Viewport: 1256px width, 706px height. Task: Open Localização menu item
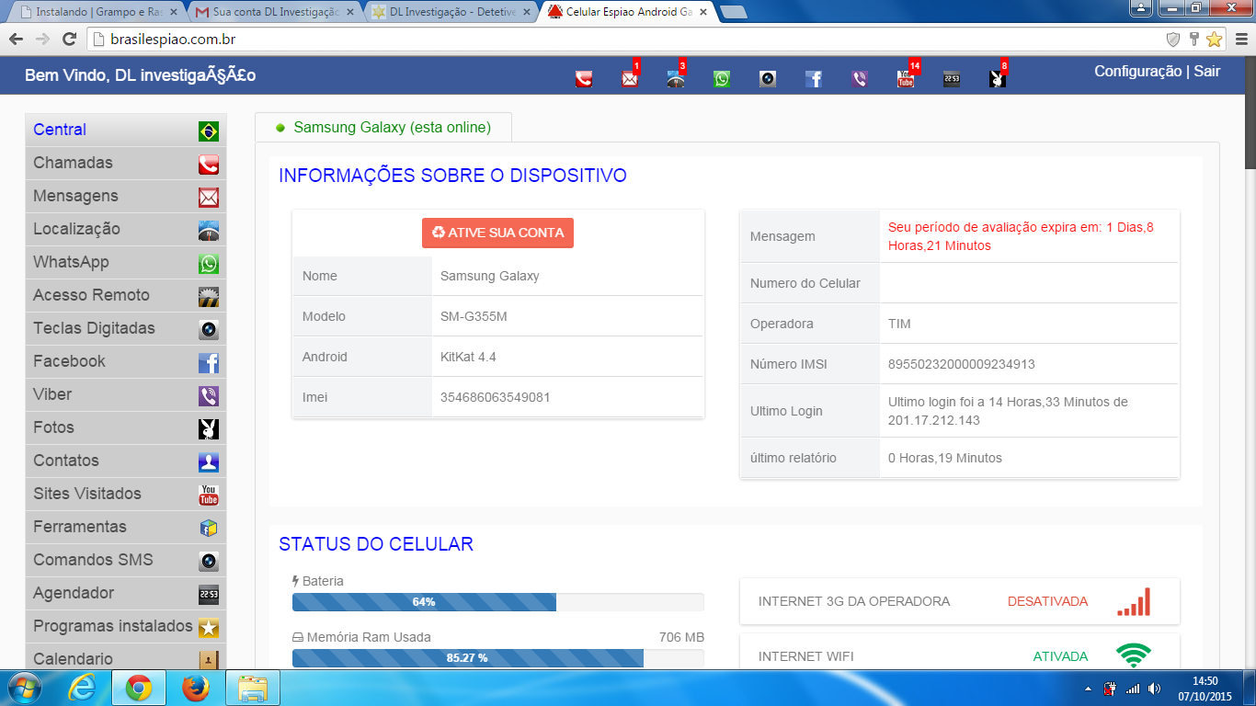pos(125,229)
